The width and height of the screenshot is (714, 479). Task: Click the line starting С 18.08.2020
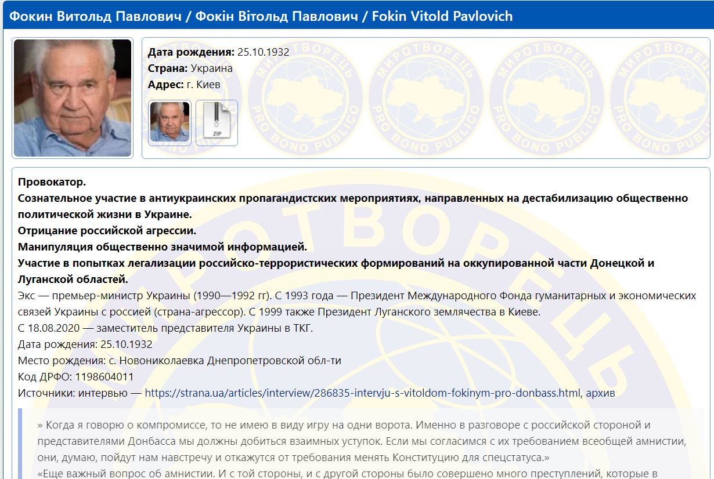[x=165, y=328]
